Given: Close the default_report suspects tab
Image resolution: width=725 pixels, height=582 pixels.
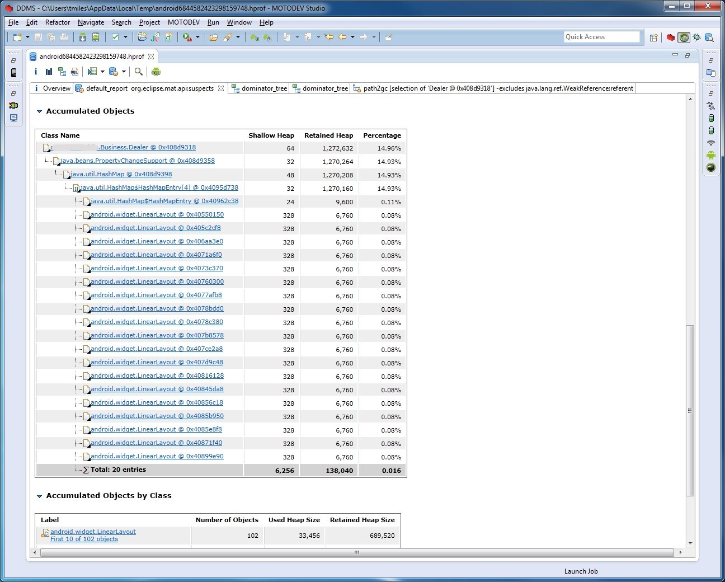Looking at the screenshot, I should (x=221, y=88).
